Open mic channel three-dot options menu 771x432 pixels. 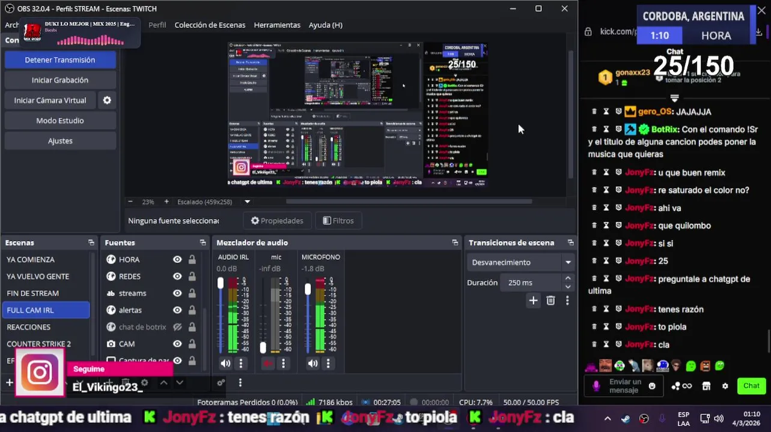(x=283, y=363)
